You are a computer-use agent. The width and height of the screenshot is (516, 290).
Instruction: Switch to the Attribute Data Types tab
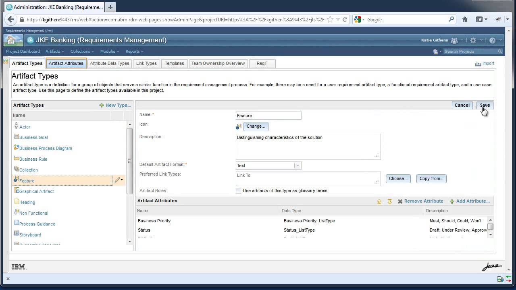pyautogui.click(x=110, y=63)
